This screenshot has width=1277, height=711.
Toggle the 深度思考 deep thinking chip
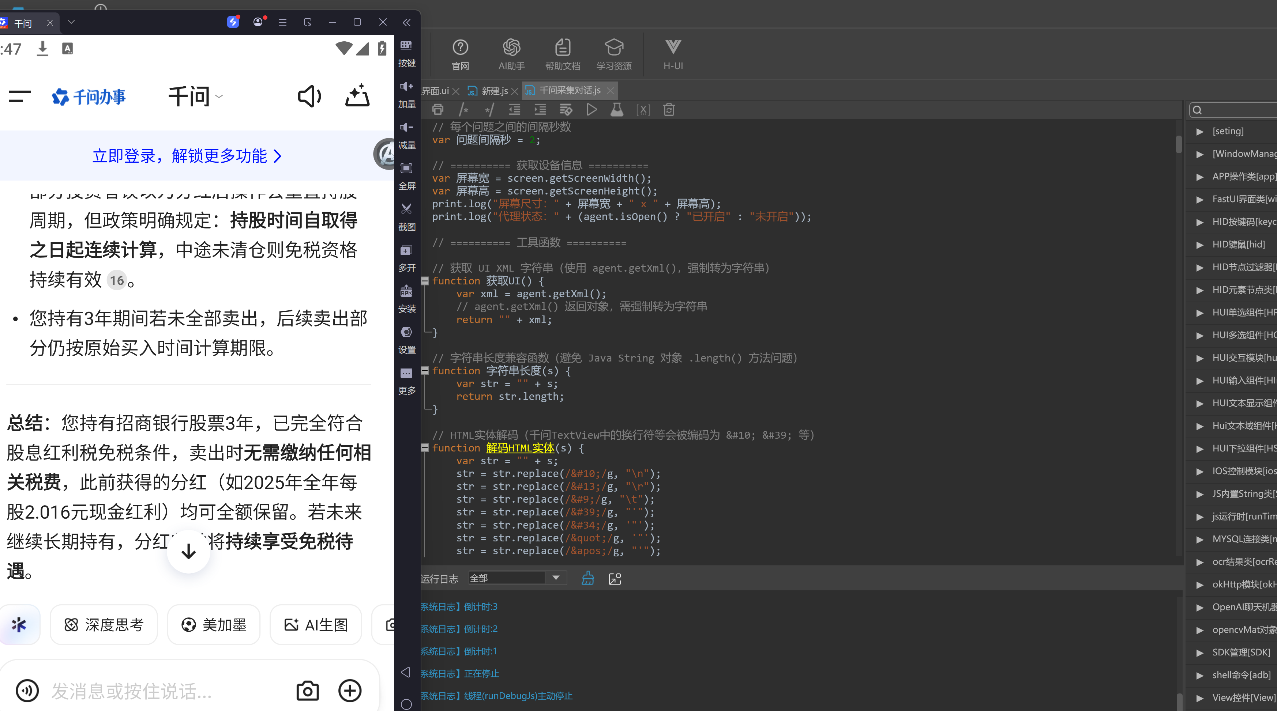pyautogui.click(x=104, y=624)
